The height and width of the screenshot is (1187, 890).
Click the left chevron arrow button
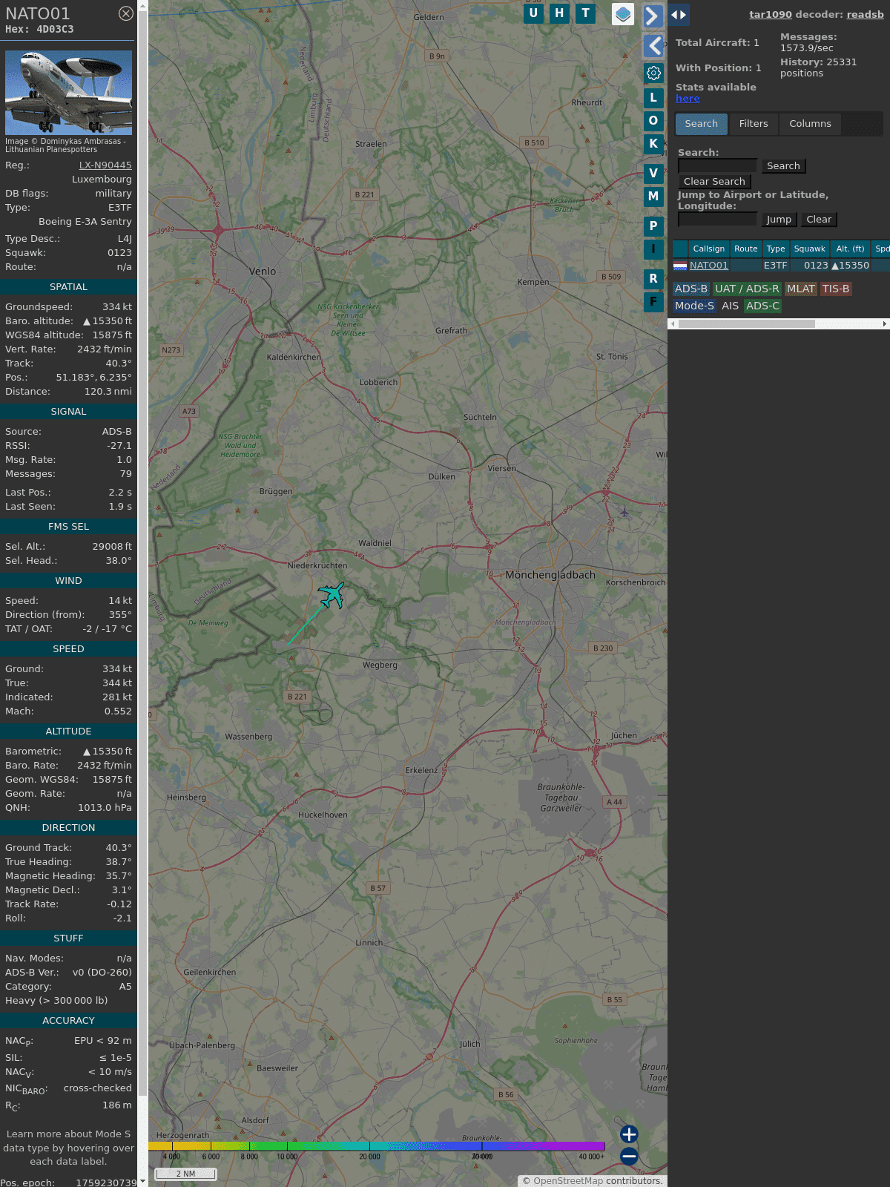tap(653, 46)
